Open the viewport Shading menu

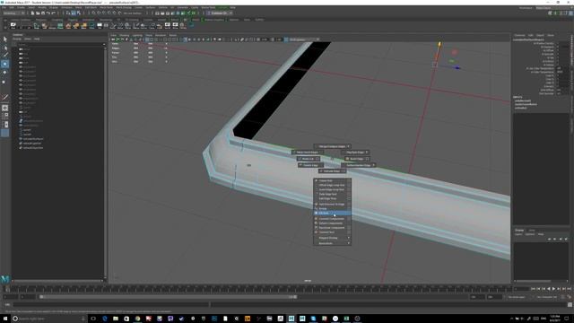coord(125,36)
